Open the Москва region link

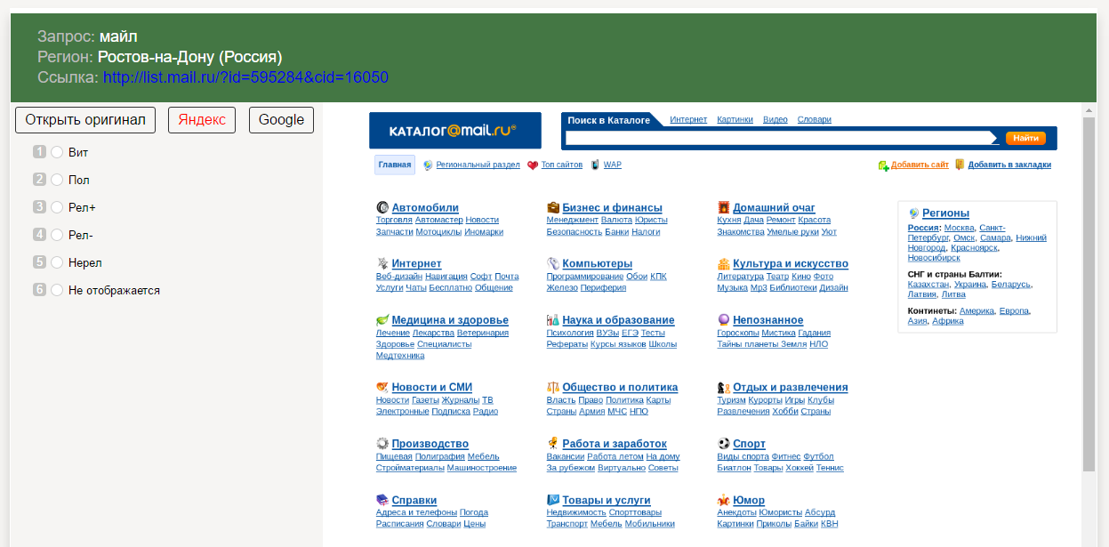959,227
